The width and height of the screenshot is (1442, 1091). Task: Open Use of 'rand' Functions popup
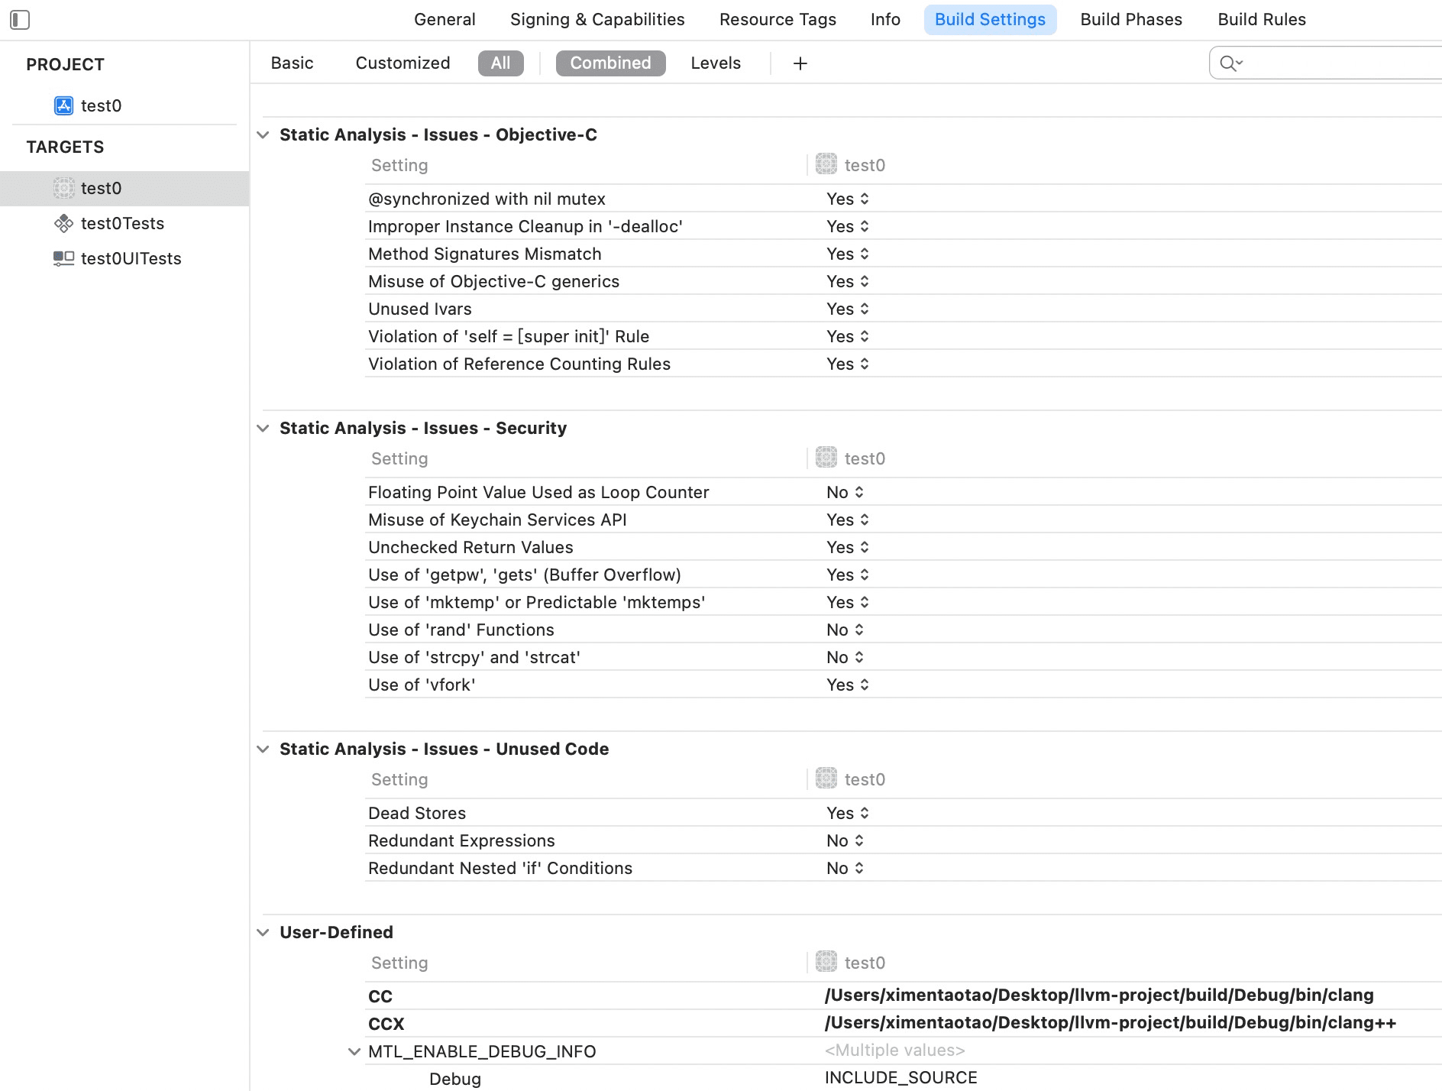845,630
